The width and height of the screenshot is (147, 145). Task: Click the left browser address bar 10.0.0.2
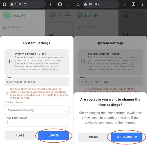tap(27, 4)
